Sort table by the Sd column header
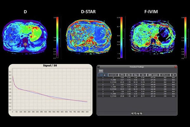Image resolution: width=190 pixels, height=127 pixels. [x=142, y=75]
